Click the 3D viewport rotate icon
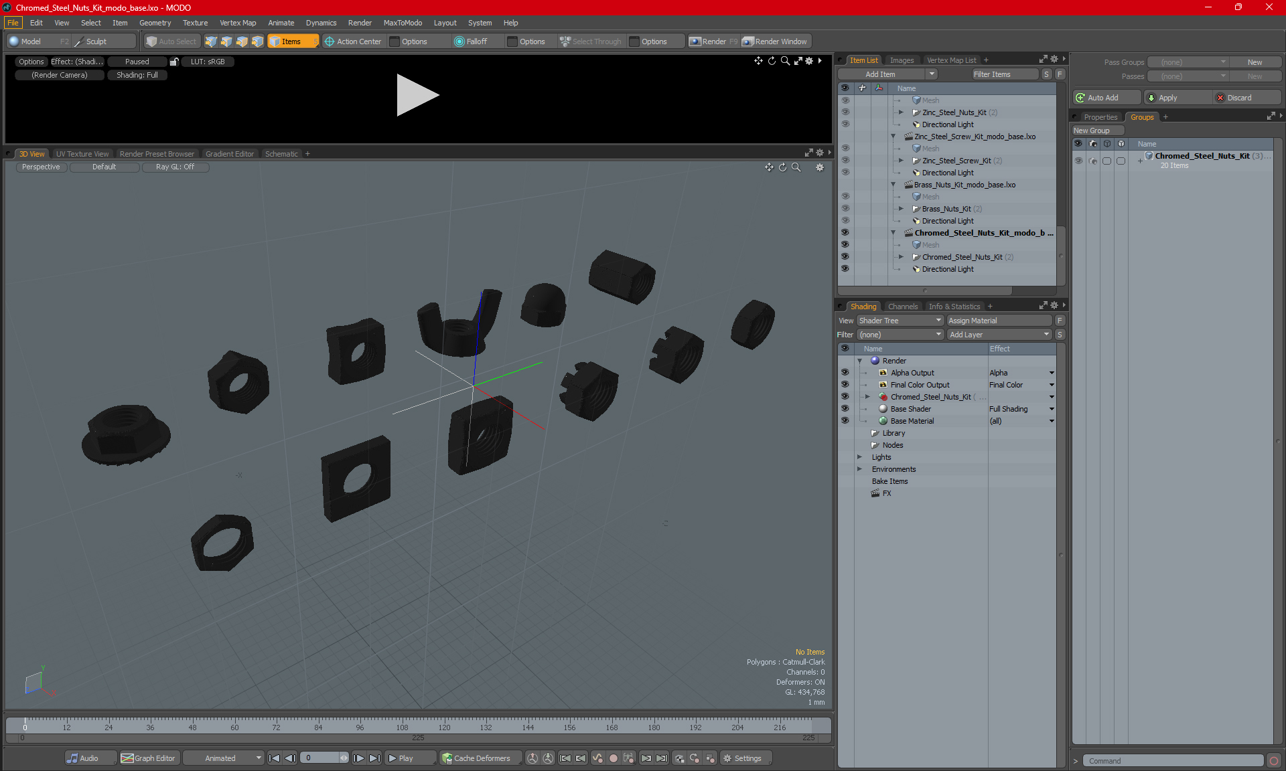This screenshot has height=771, width=1286. point(782,167)
